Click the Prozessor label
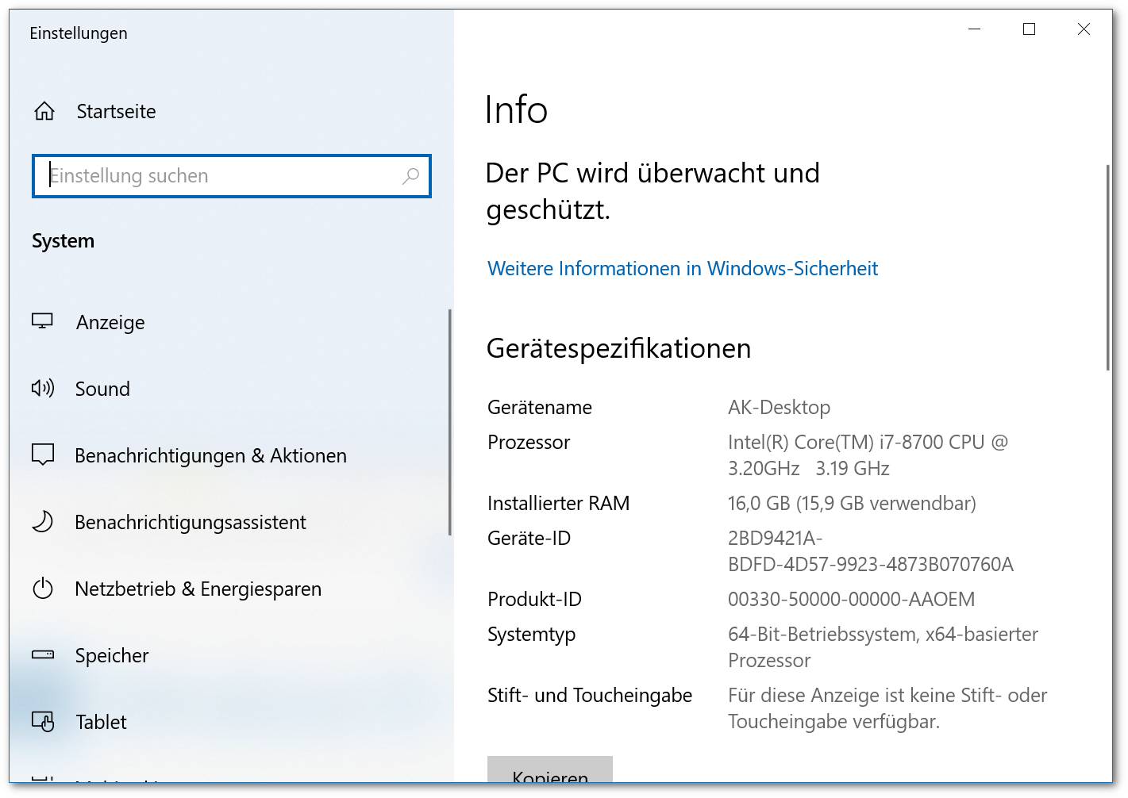This screenshot has height=798, width=1128. point(529,442)
